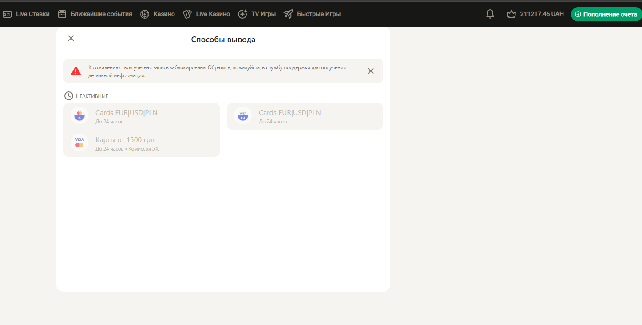Screen dimensions: 642x325
Task: Close the Способы вывода dialog
Action: pos(71,38)
